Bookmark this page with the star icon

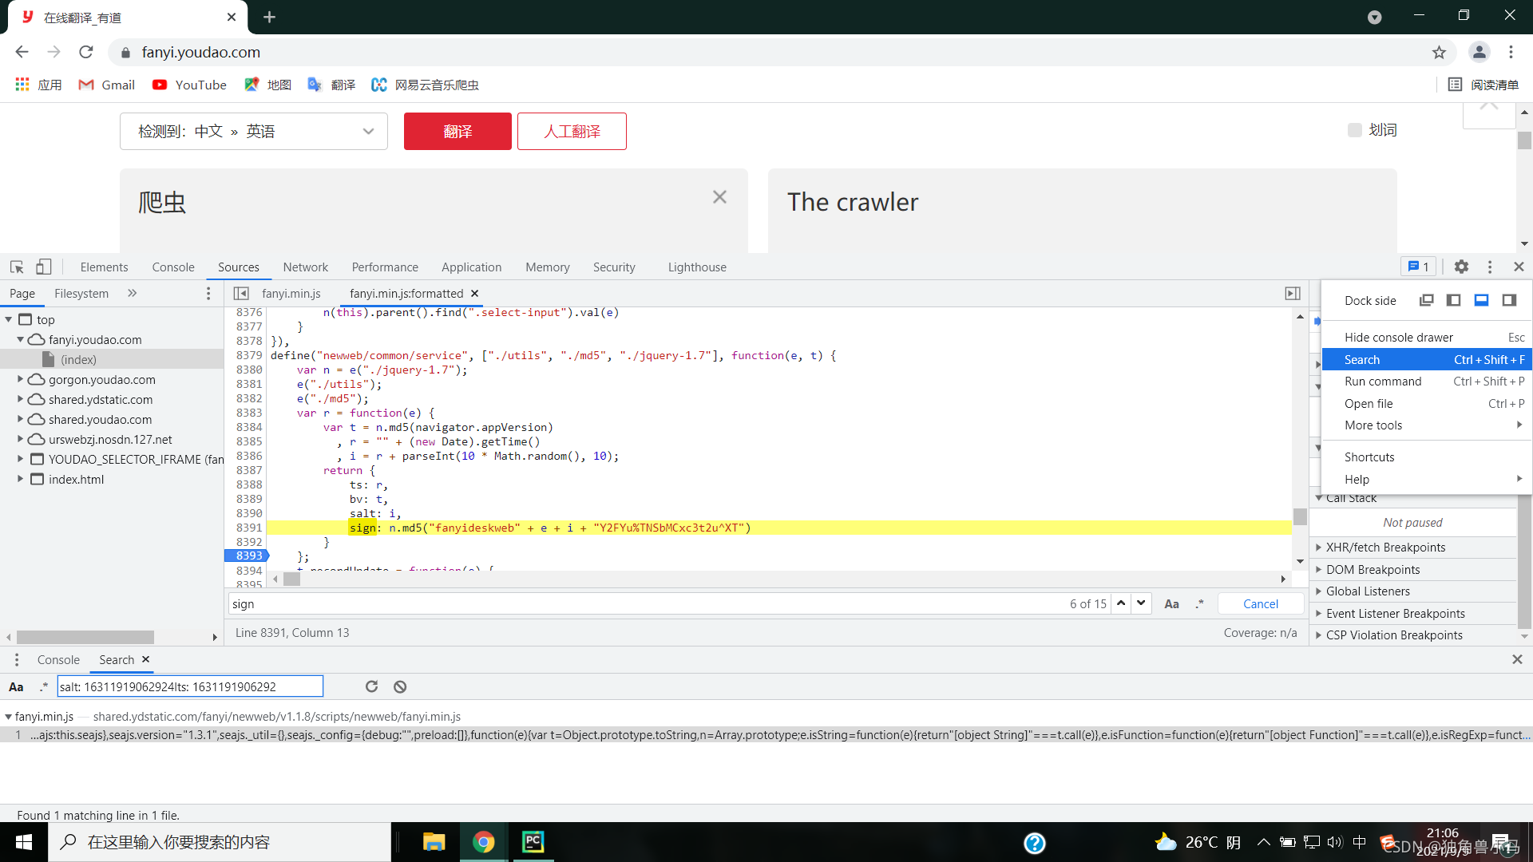tap(1439, 53)
